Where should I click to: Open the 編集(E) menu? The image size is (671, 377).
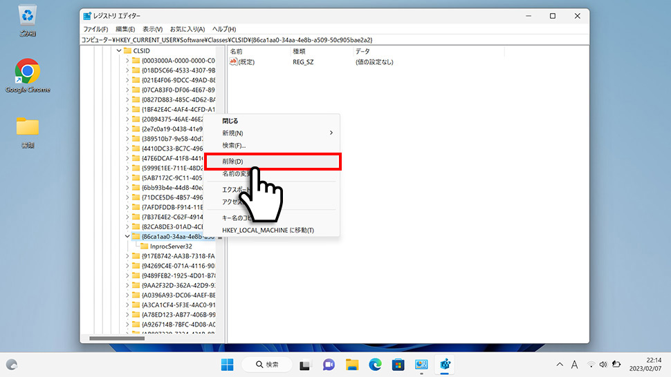(x=125, y=29)
